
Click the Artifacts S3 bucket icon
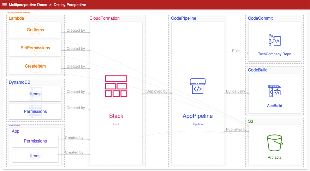click(275, 142)
